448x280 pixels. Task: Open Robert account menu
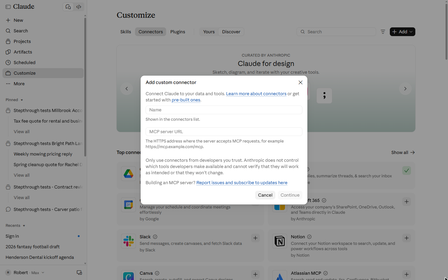[x=25, y=273]
